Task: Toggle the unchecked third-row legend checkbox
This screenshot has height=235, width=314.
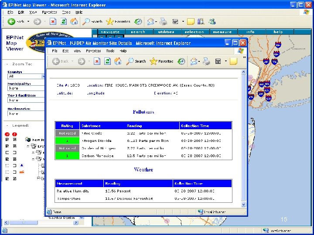Action: [x=7, y=153]
